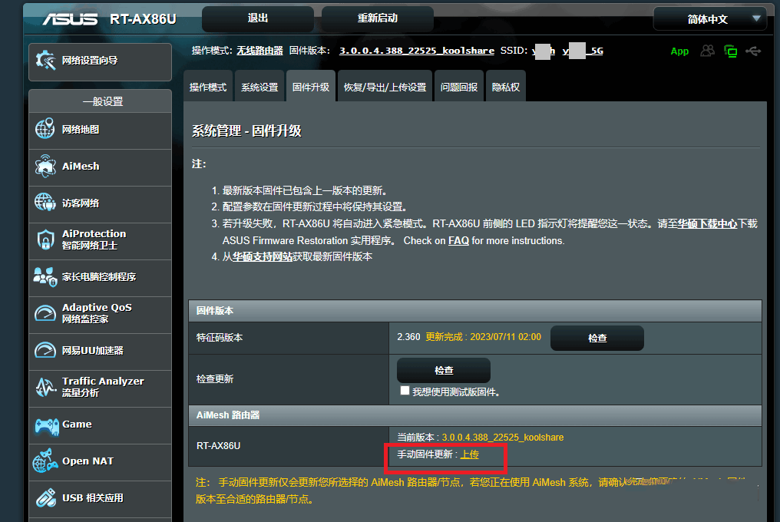Image resolution: width=780 pixels, height=522 pixels.
Task: Click the ASUS logo
Action: [70, 19]
